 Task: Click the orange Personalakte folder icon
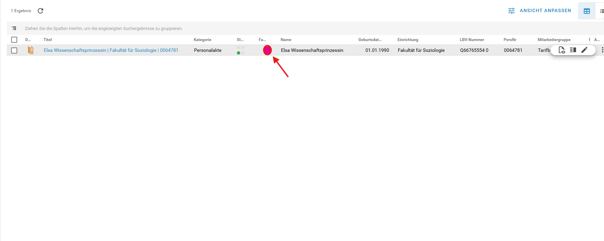pyautogui.click(x=31, y=50)
